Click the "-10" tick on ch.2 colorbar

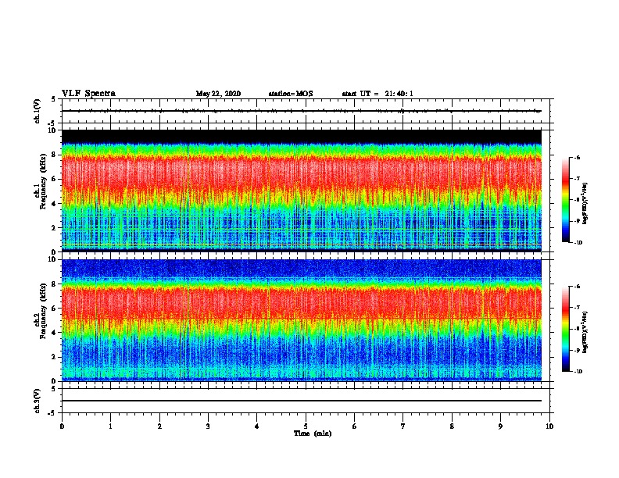coord(578,372)
